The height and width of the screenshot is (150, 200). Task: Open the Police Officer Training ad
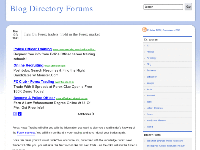tap(32, 49)
